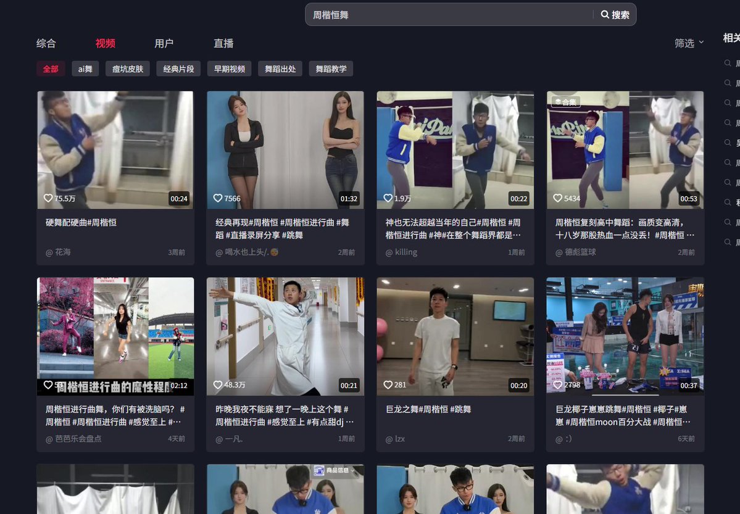The width and height of the screenshot is (740, 514).
Task: Open the doctor hallway dance thumbnail
Action: coord(286,336)
